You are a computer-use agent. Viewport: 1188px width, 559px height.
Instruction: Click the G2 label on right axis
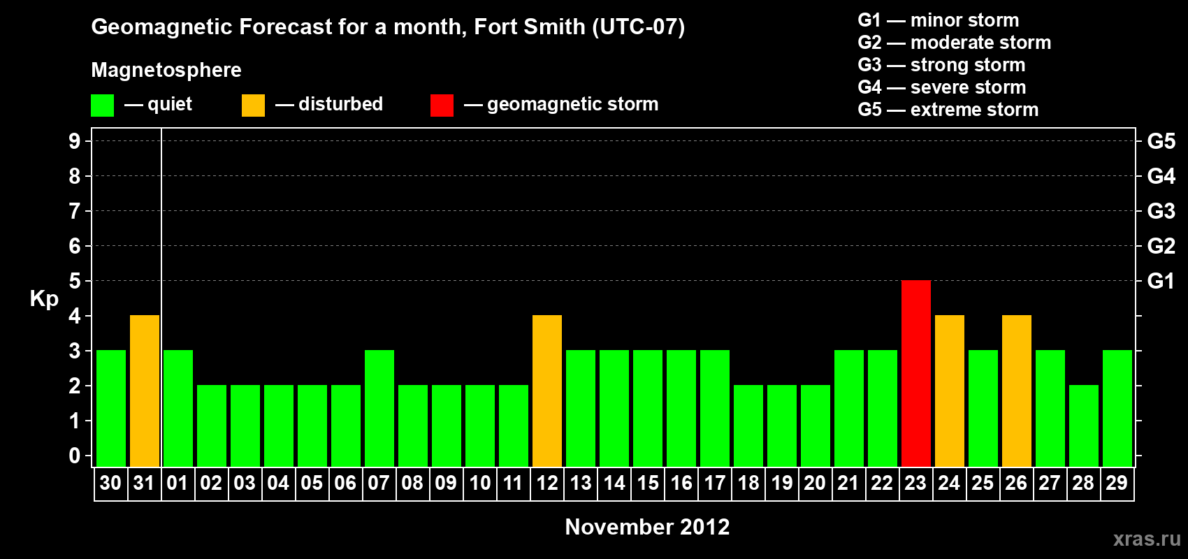pyautogui.click(x=1161, y=246)
